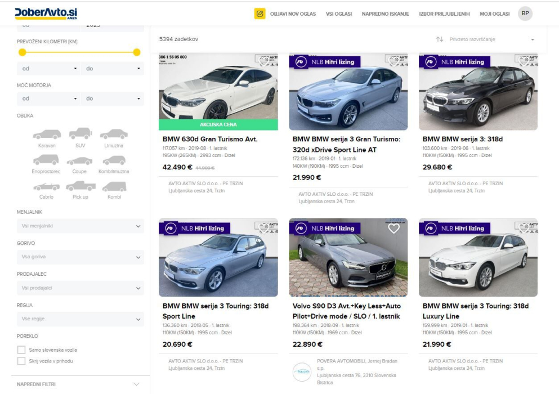
Task: Pick the Cabrio body type icon
Action: (47, 186)
